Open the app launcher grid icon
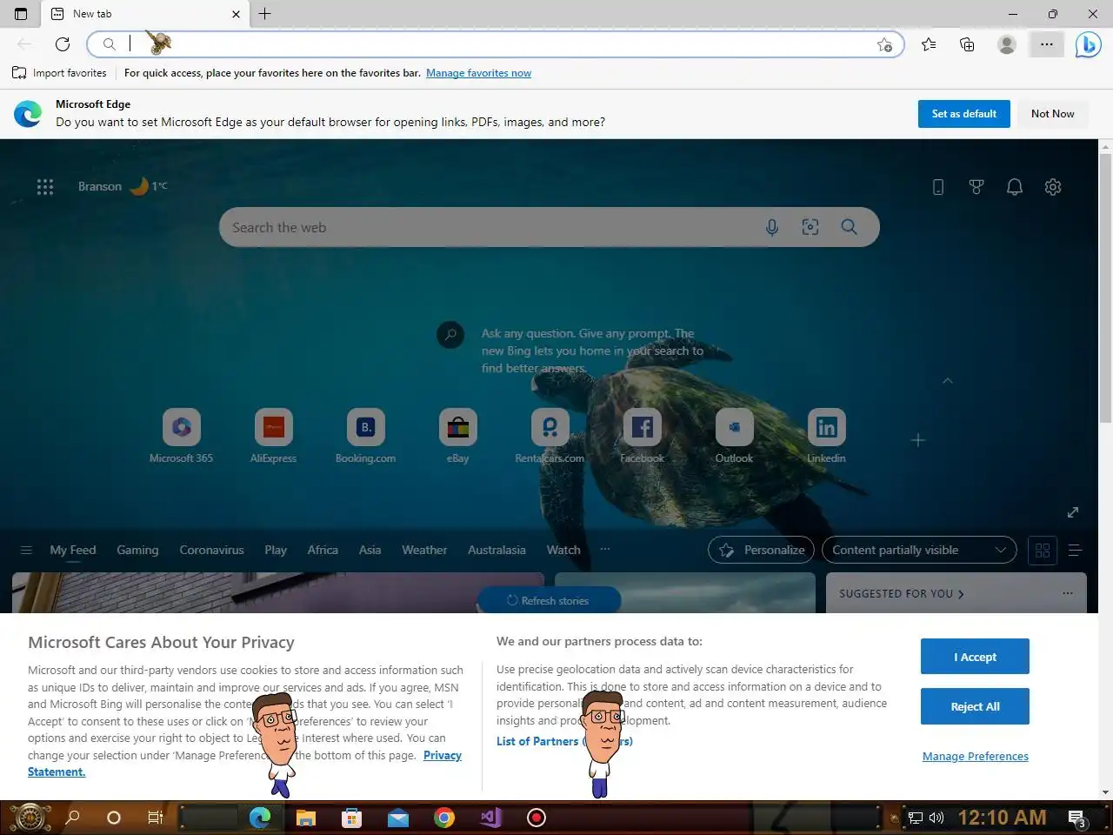Image resolution: width=1113 pixels, height=835 pixels. [45, 186]
